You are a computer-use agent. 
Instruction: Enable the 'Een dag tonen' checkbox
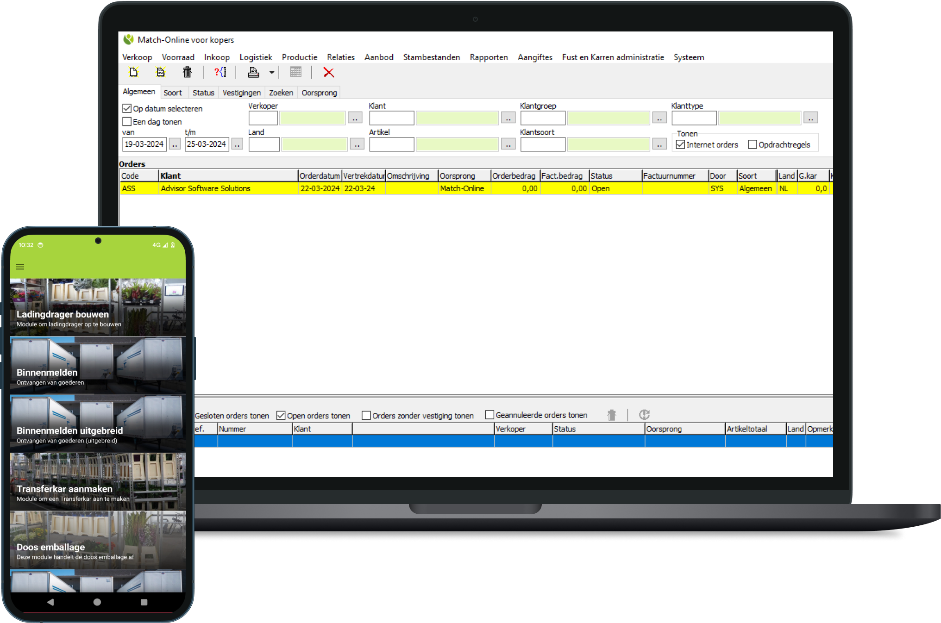point(127,122)
